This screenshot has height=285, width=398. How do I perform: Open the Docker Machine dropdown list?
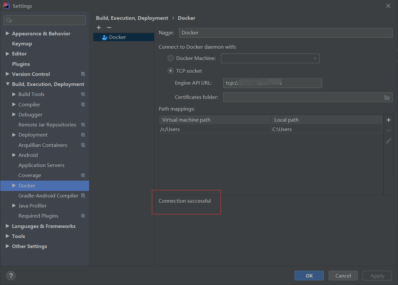pos(314,58)
